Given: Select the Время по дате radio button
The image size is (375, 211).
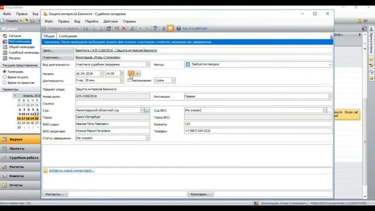Looking at the screenshot, I should (x=5, y=77).
